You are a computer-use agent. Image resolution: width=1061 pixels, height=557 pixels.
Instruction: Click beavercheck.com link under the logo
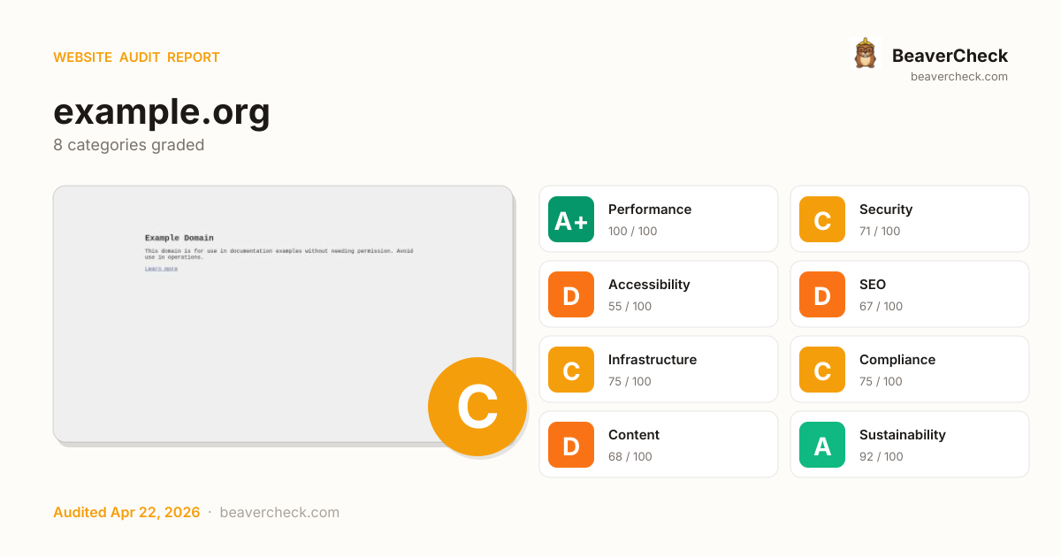pyautogui.click(x=958, y=77)
